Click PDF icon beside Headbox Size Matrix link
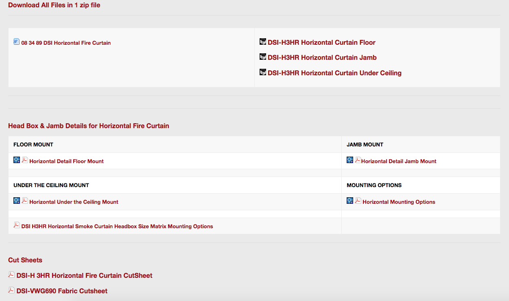The height and width of the screenshot is (301, 509). tap(17, 225)
